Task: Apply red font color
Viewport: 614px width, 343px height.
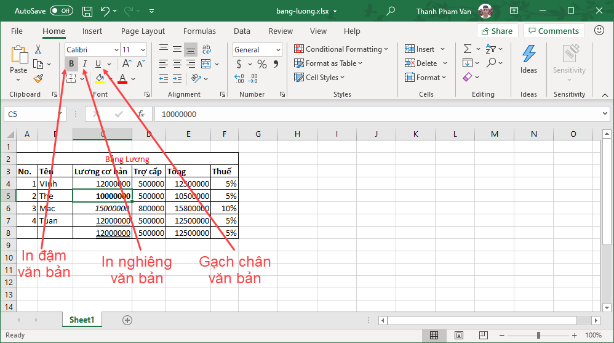Action: click(122, 78)
